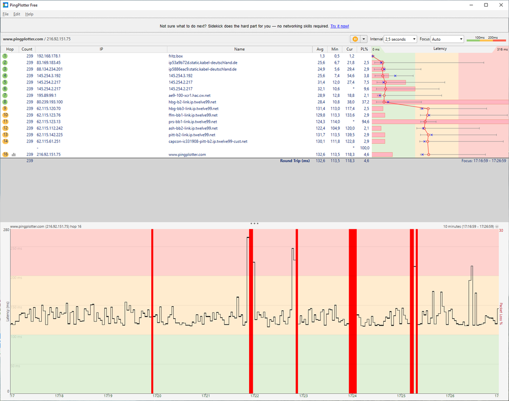Screen dimensions: 509x401
Task: Click the hop 14 orange circle icon
Action: pyautogui.click(x=5, y=141)
